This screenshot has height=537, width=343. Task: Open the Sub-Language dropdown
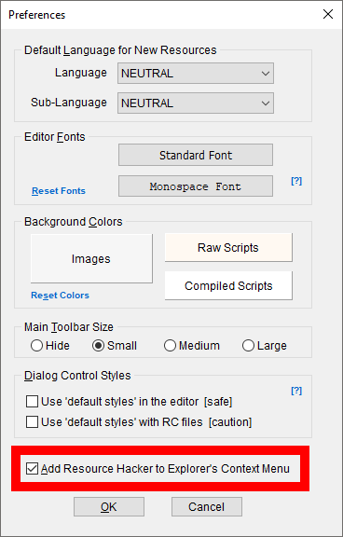(196, 103)
